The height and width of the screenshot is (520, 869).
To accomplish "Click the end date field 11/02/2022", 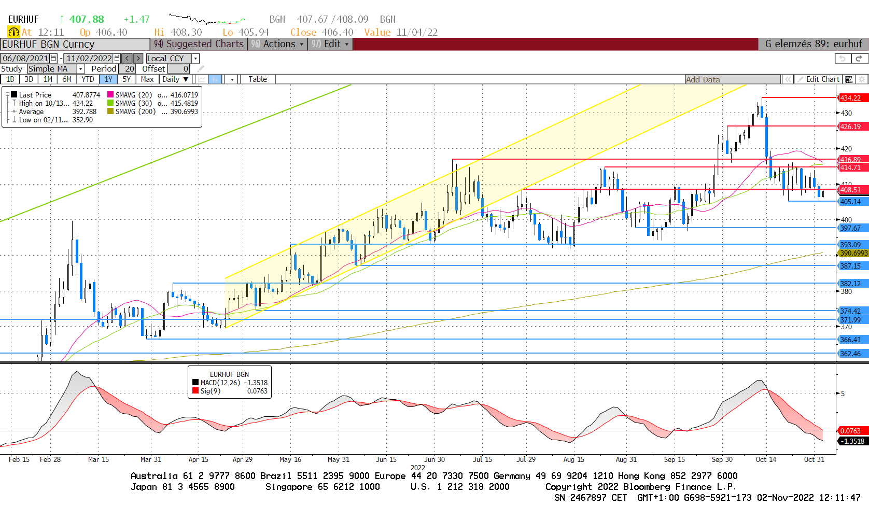I will [x=89, y=59].
